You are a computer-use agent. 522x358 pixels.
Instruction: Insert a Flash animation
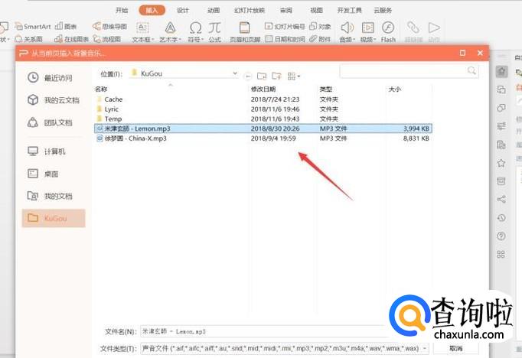click(x=388, y=32)
